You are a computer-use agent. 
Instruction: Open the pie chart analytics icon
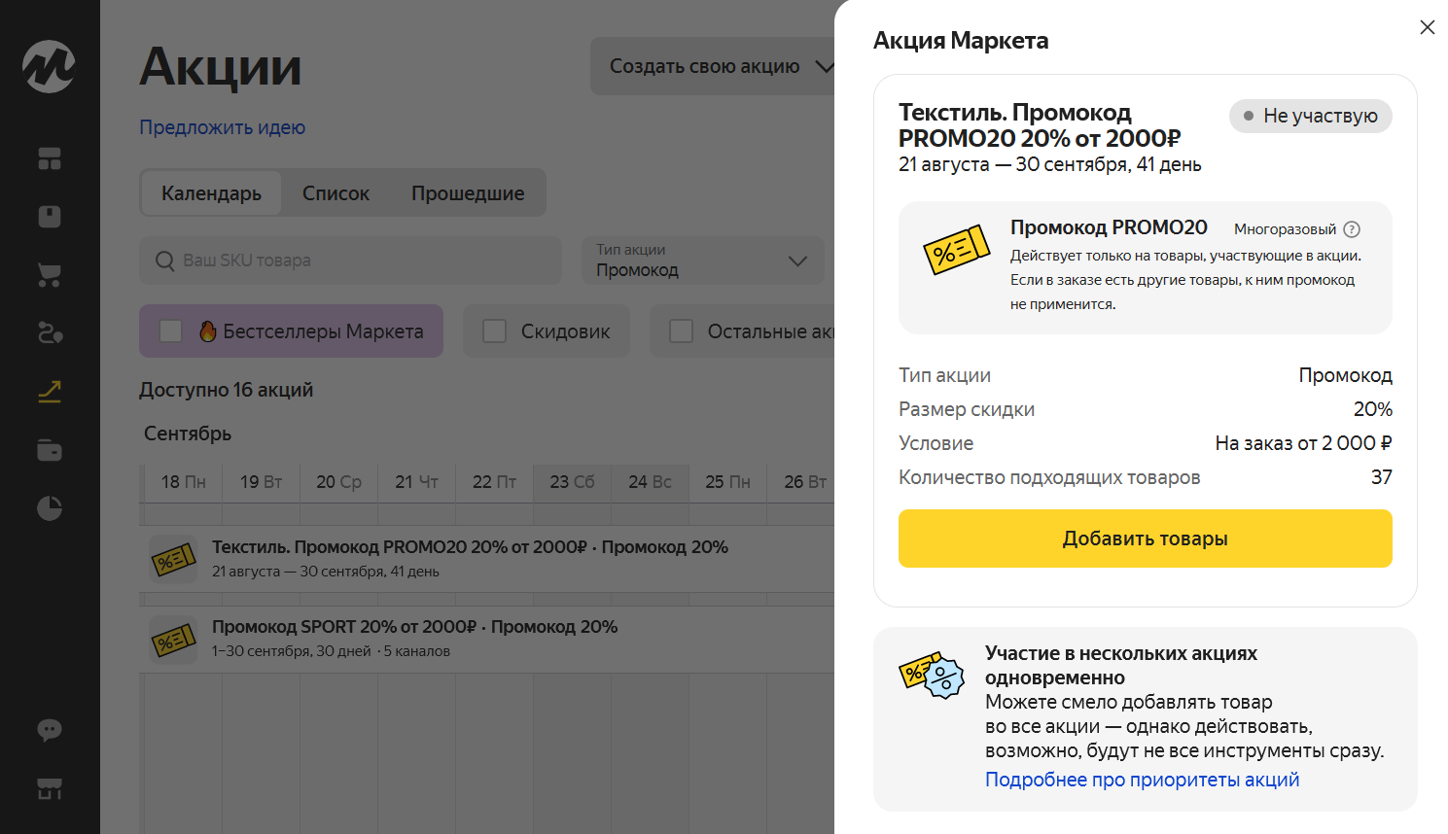point(50,508)
